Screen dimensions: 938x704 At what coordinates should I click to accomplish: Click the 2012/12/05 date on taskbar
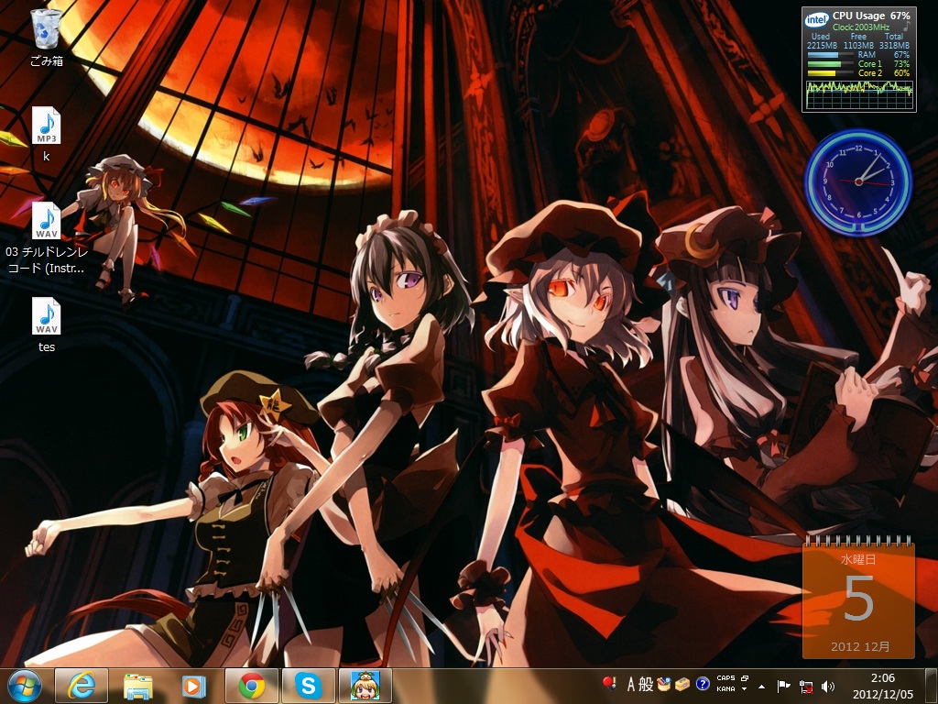tap(883, 695)
